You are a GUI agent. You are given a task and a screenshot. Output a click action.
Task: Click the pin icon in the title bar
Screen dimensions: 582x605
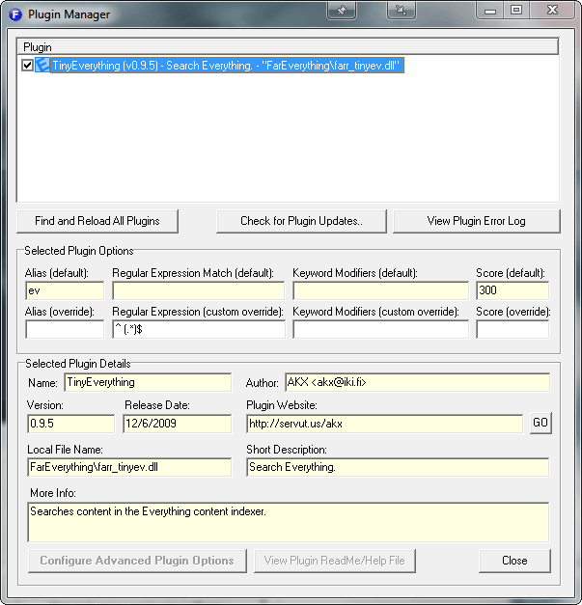tap(342, 11)
